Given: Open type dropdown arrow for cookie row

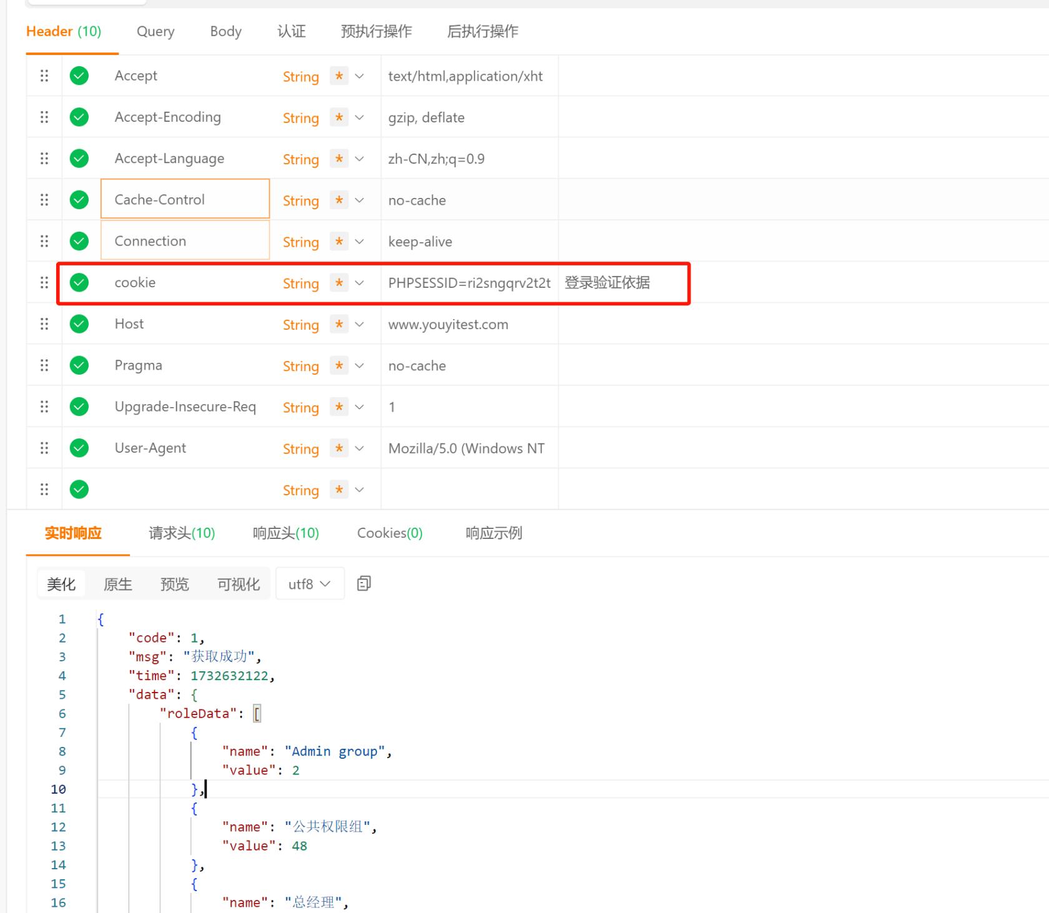Looking at the screenshot, I should (x=360, y=283).
